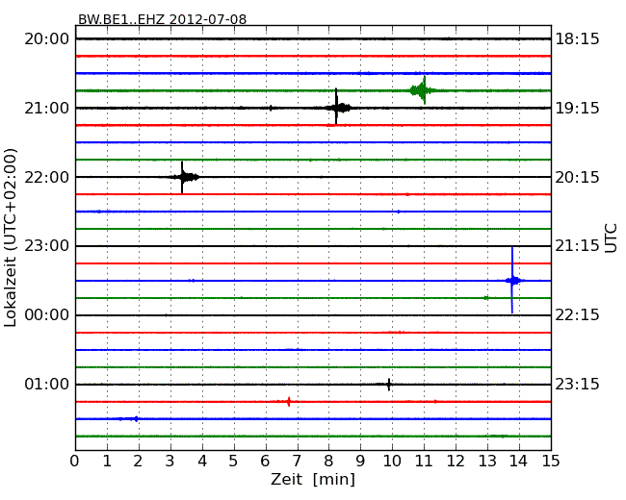The height and width of the screenshot is (500, 626).
Task: Click x-axis tick label 7
Action: tap(297, 461)
